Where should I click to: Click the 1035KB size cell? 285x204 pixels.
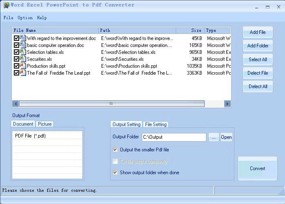(x=194, y=66)
